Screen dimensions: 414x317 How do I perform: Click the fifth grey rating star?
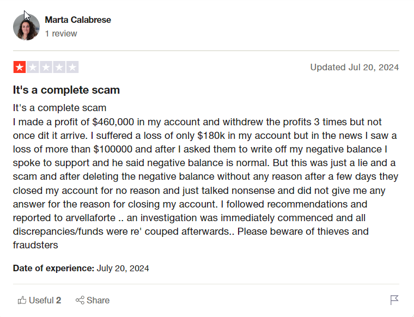(72, 67)
